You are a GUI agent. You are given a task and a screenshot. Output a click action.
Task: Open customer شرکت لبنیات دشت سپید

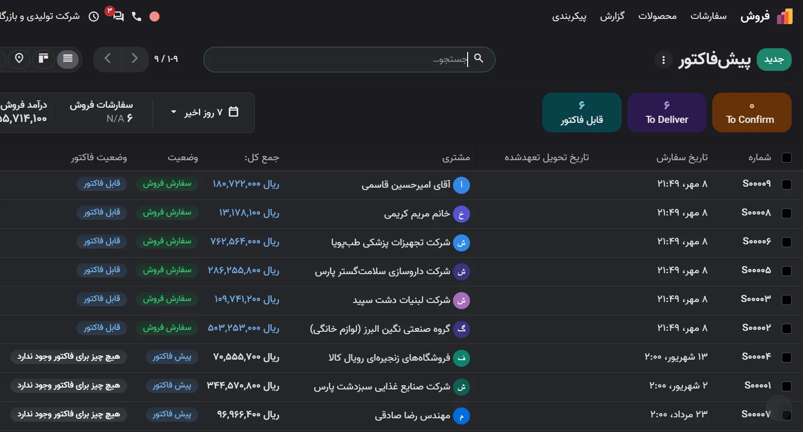[401, 300]
